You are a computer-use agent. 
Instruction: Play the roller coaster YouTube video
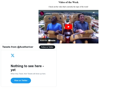68,27
